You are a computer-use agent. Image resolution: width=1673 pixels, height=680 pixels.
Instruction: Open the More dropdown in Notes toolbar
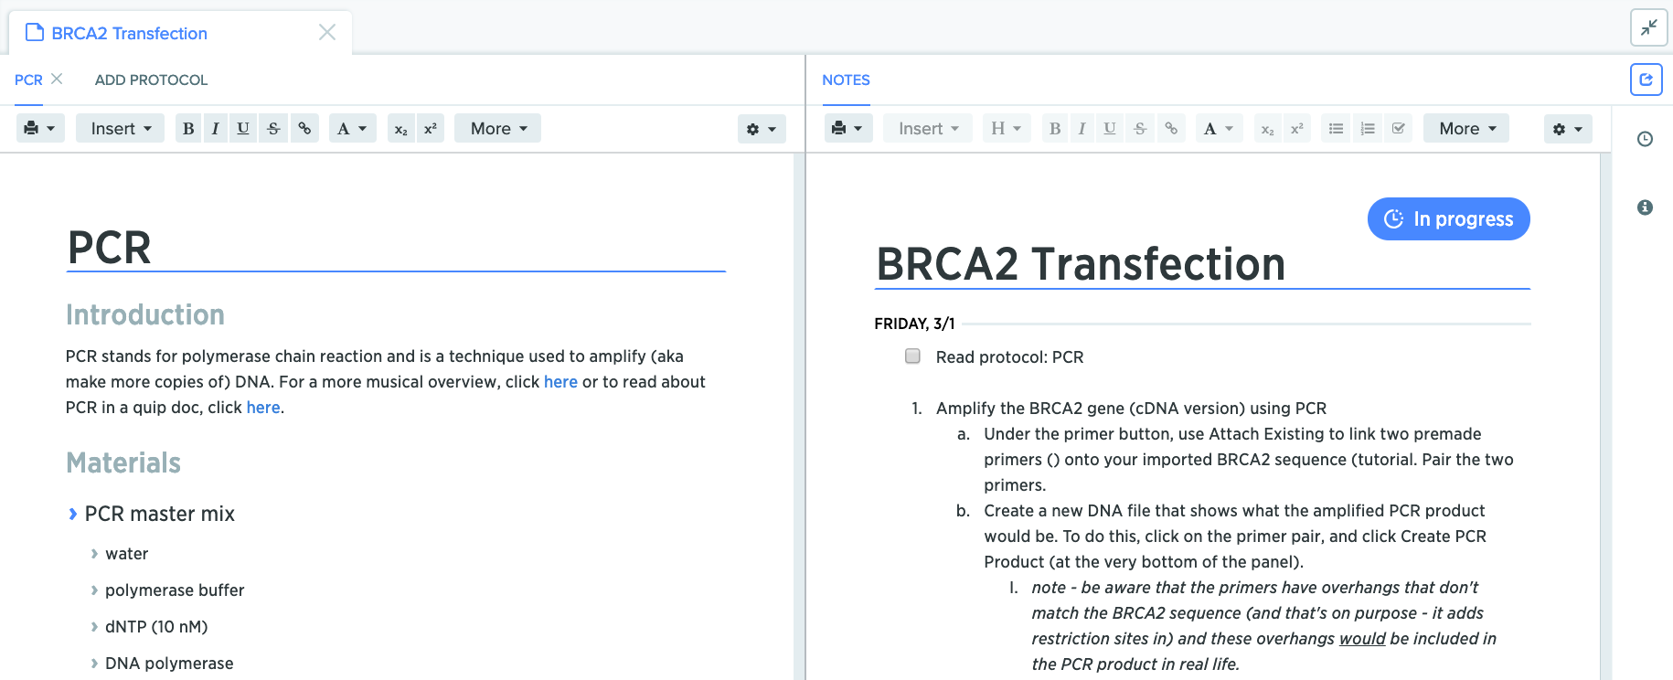pos(1466,129)
